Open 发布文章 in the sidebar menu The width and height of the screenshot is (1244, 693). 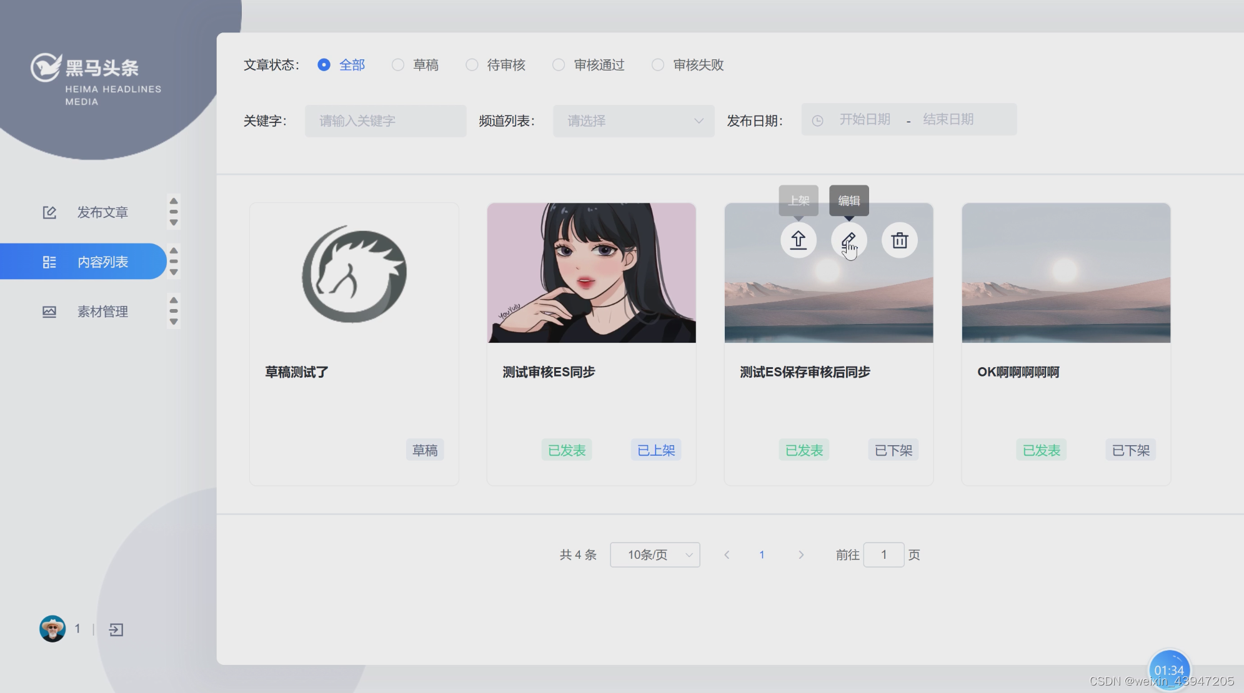point(102,212)
